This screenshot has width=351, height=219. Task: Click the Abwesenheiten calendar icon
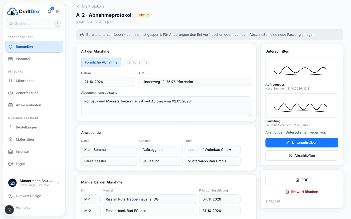pyautogui.click(x=11, y=105)
